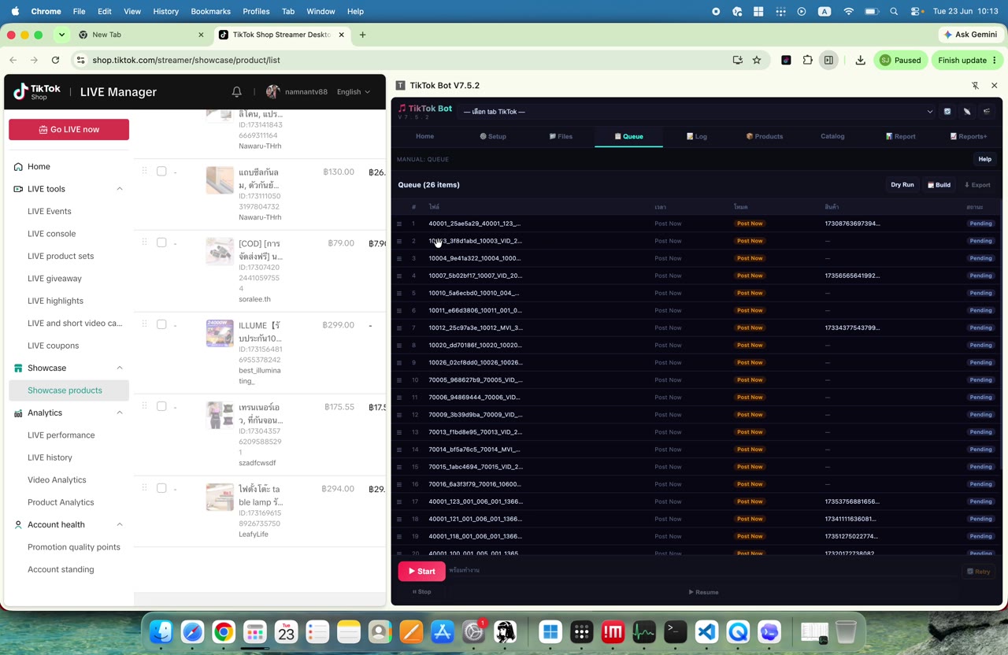Click the site info icon before URL
The image size is (1008, 655).
81,60
